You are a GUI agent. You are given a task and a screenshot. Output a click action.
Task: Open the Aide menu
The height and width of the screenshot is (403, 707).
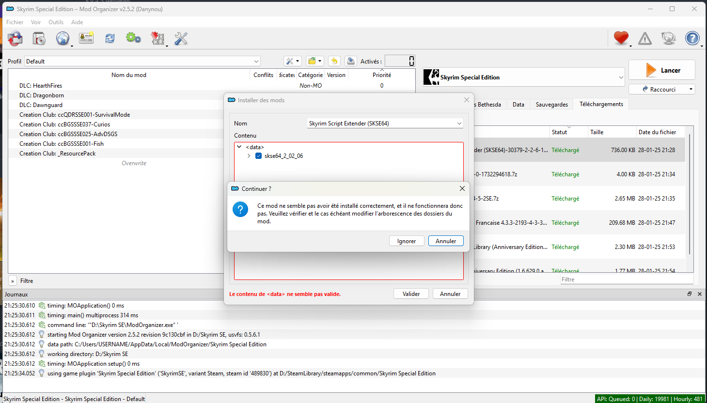[x=77, y=22]
